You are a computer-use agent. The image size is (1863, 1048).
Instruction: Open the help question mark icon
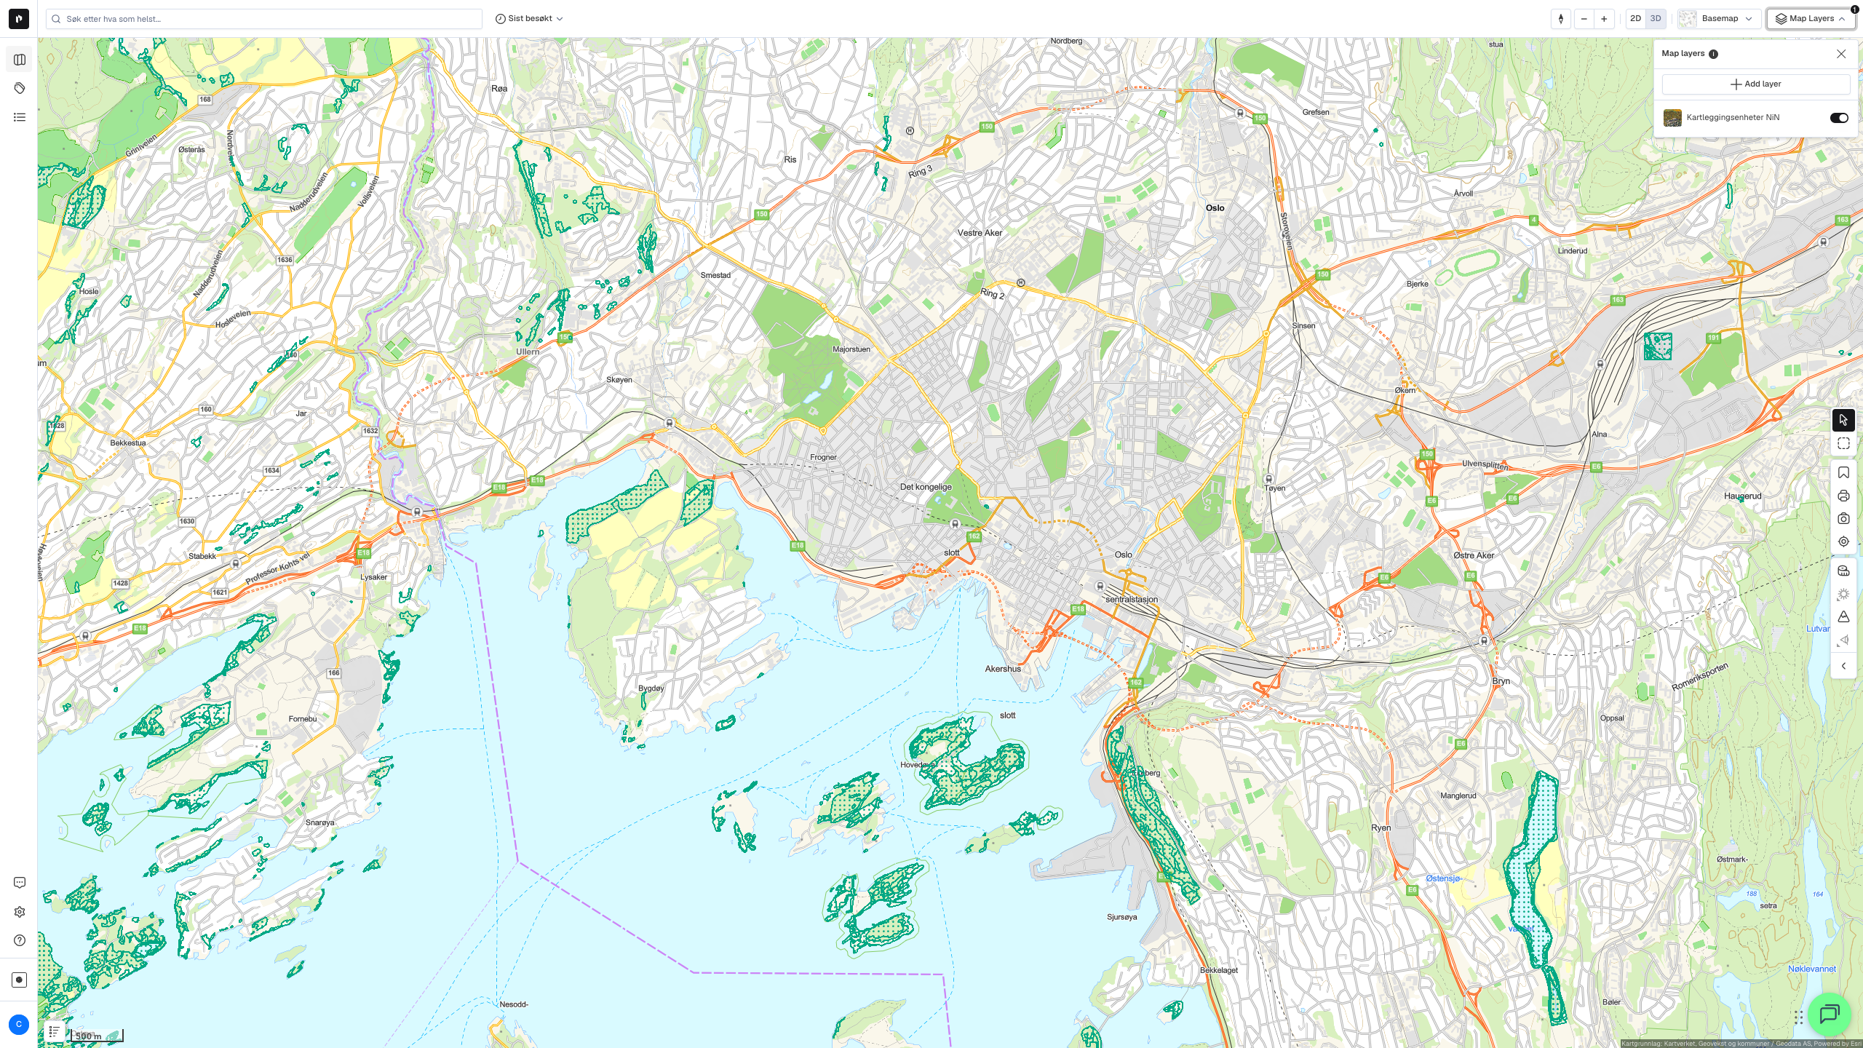20,940
